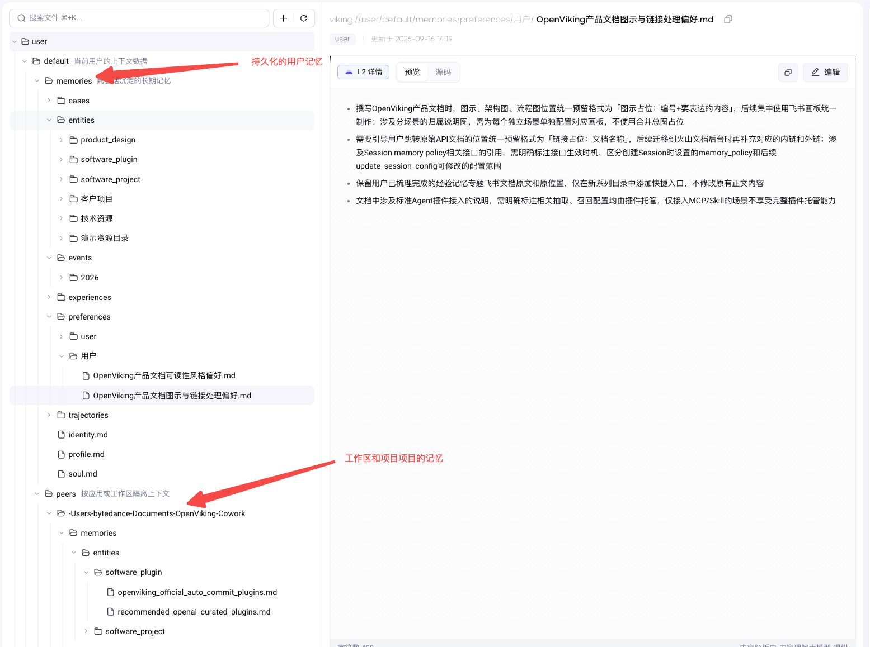
Task: Click the preview bullet starting with 撰写OpenViking产品文档时
Action: [596, 115]
